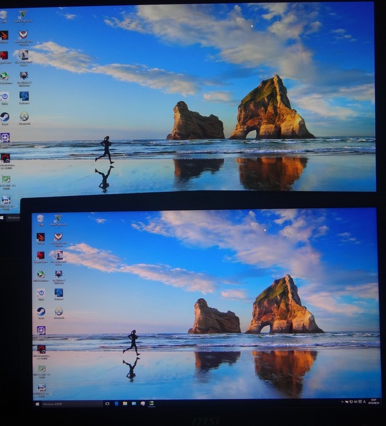Screen dimensions: 386x426
Task: Expand hidden tray icons chevron on laptop taskbar
Action: pos(342,402)
